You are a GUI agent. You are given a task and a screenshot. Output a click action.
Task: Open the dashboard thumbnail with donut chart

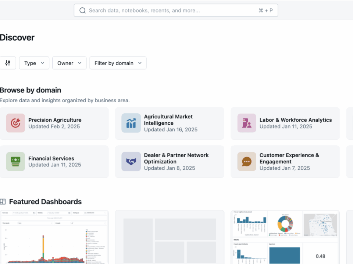tap(285, 237)
